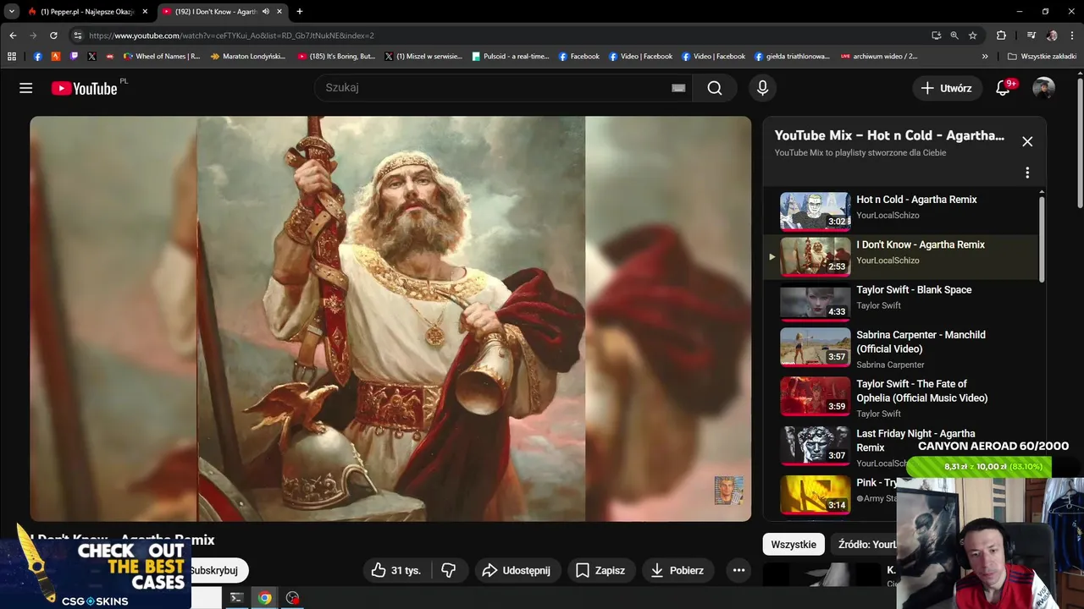Image resolution: width=1084 pixels, height=609 pixels.
Task: Open the archiwum wideo bookmark
Action: pos(879,57)
